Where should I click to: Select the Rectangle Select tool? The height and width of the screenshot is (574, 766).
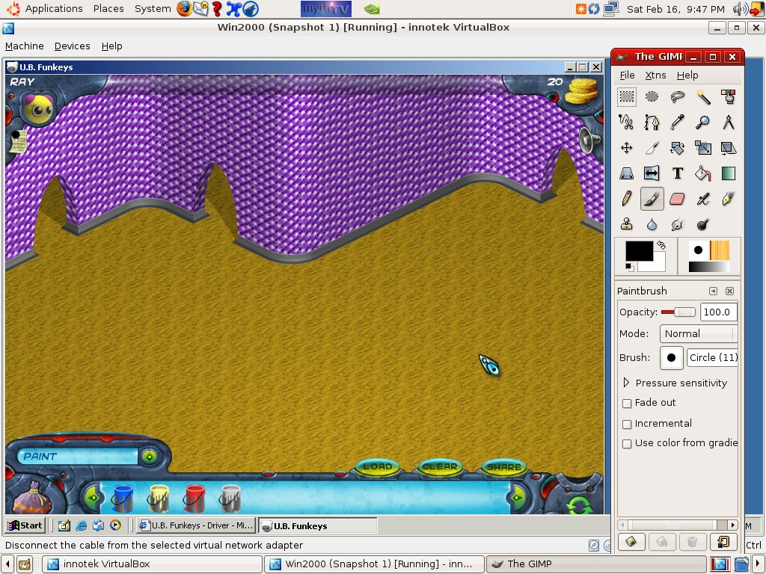pos(626,96)
